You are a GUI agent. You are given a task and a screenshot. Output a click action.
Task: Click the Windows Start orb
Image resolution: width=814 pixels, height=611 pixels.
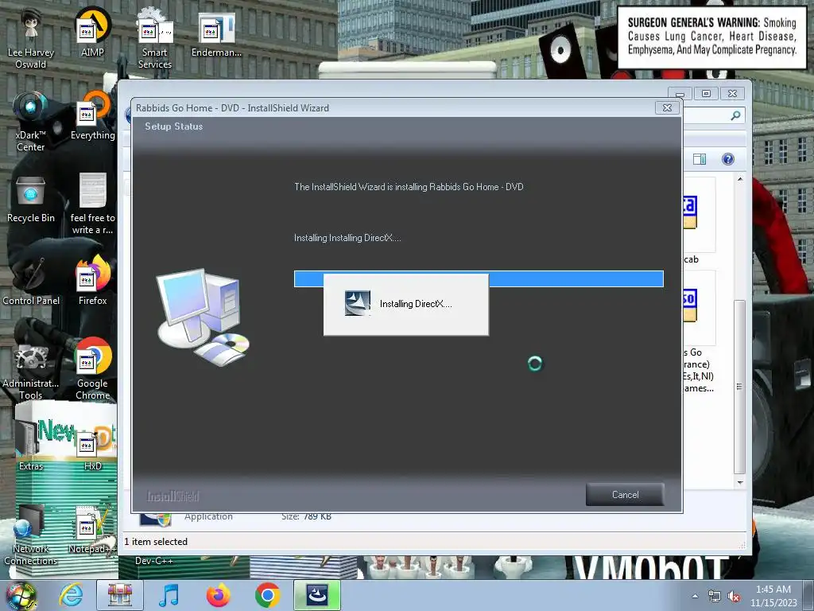[x=21, y=595]
